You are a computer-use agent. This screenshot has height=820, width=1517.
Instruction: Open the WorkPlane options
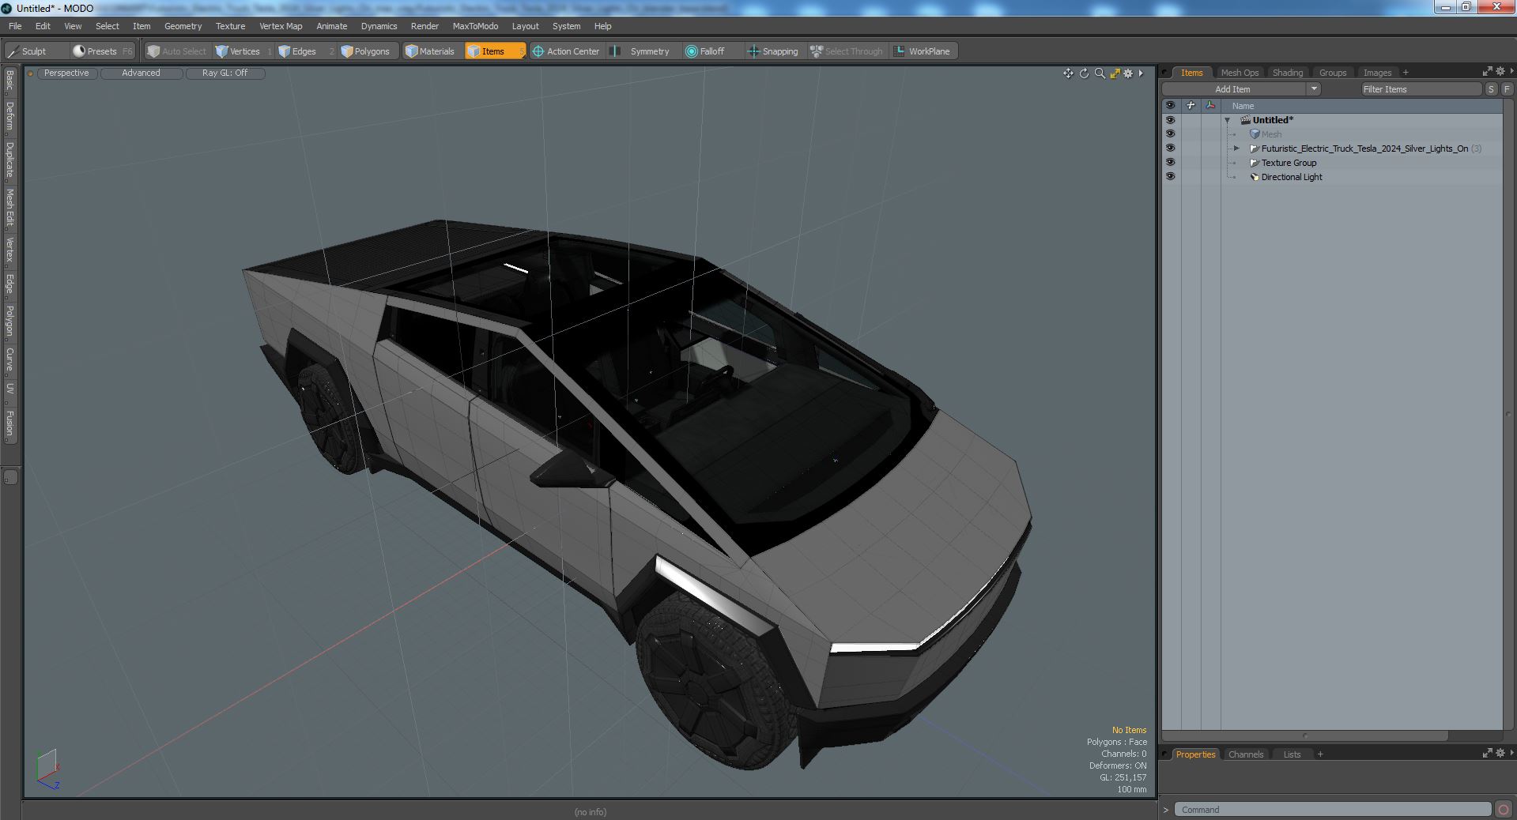tap(923, 51)
